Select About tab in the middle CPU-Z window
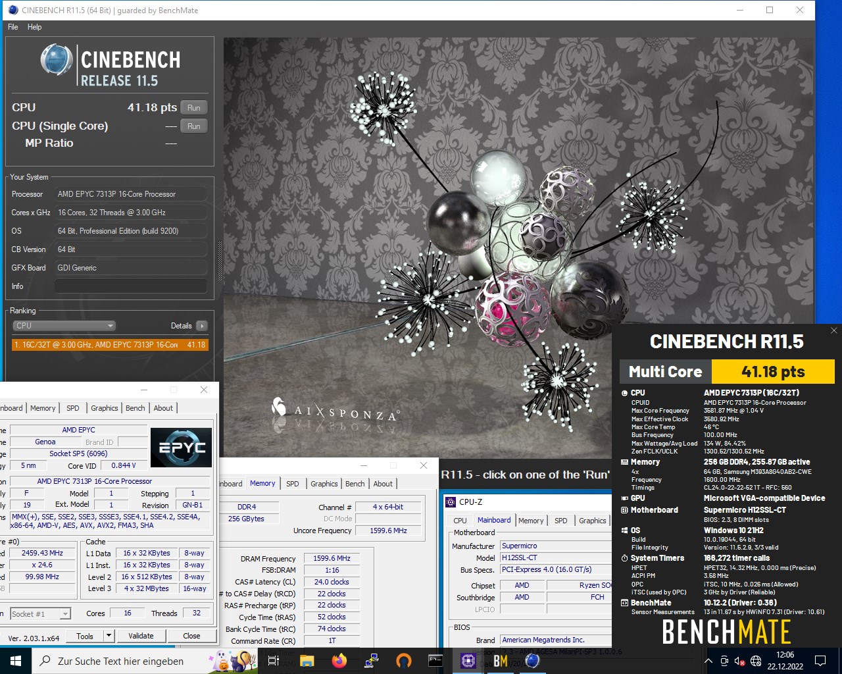The width and height of the screenshot is (842, 674). (x=383, y=484)
